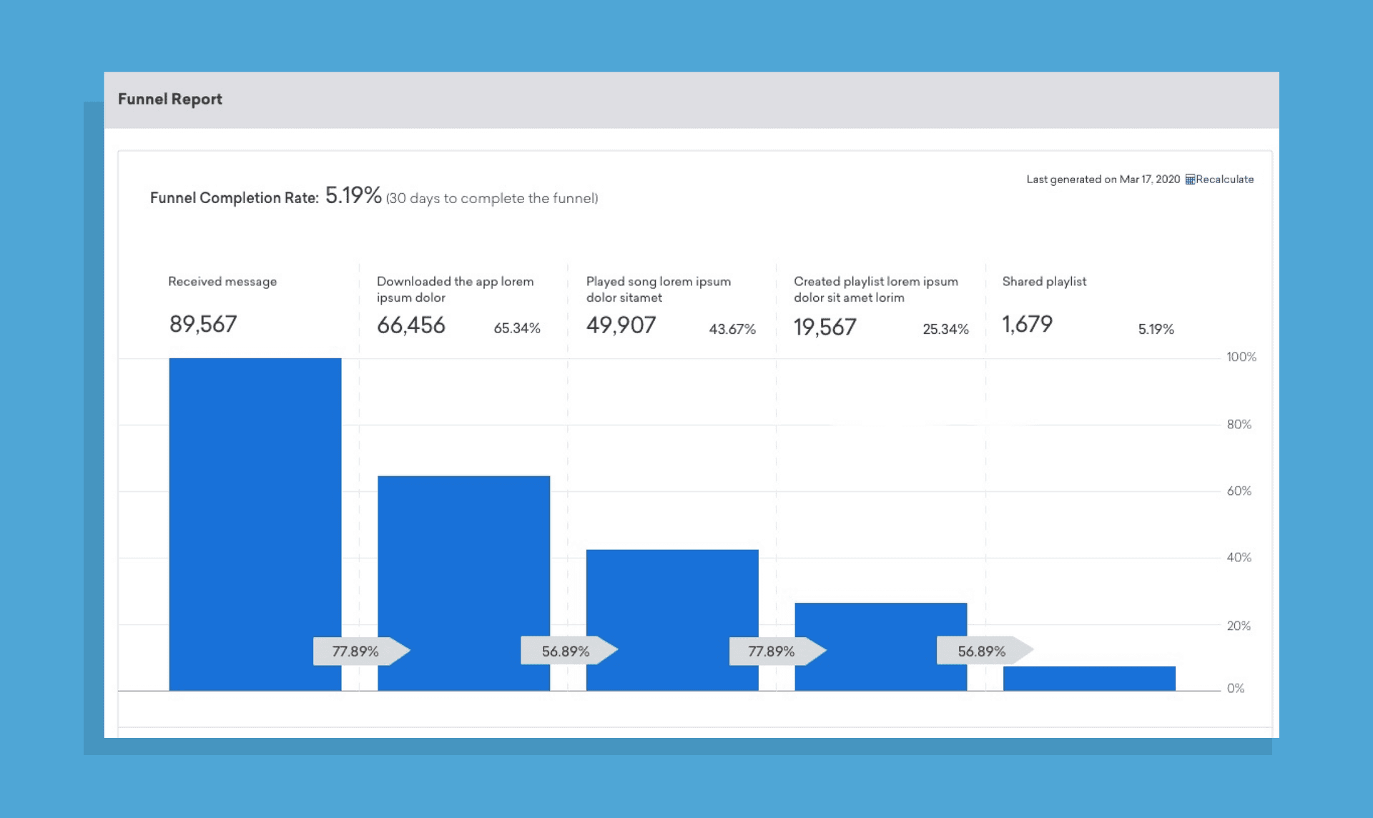Click the last 56.89% conversion arrow badge
This screenshot has width=1373, height=818.
tap(981, 651)
